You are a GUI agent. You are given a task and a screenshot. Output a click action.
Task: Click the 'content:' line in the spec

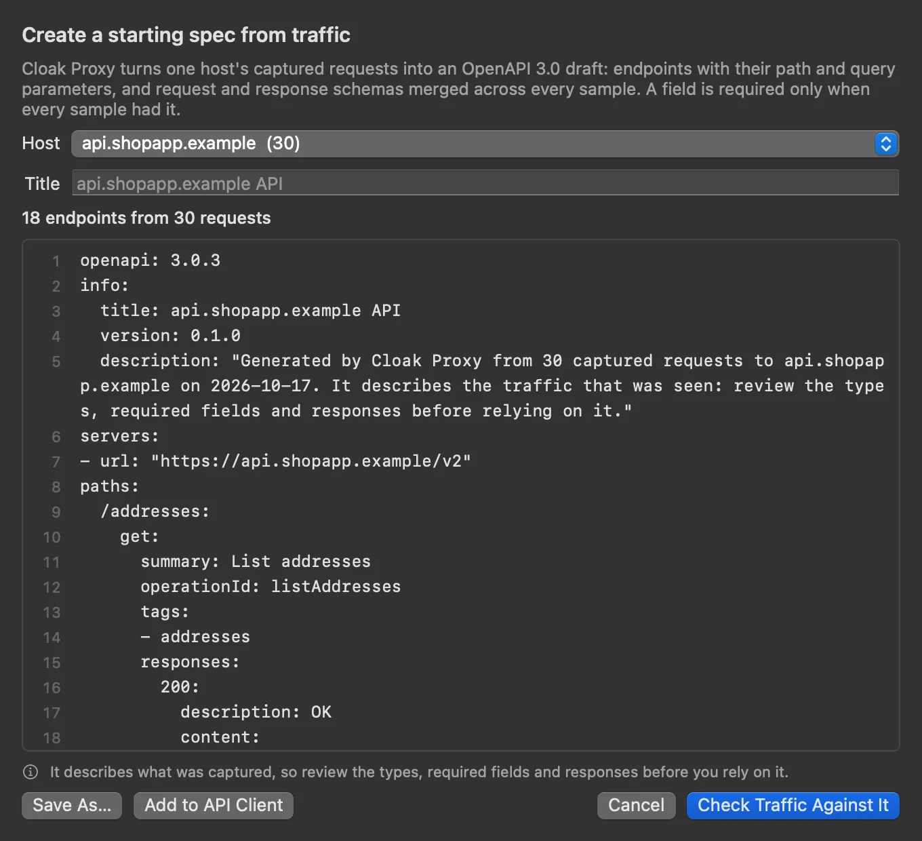(x=220, y=737)
